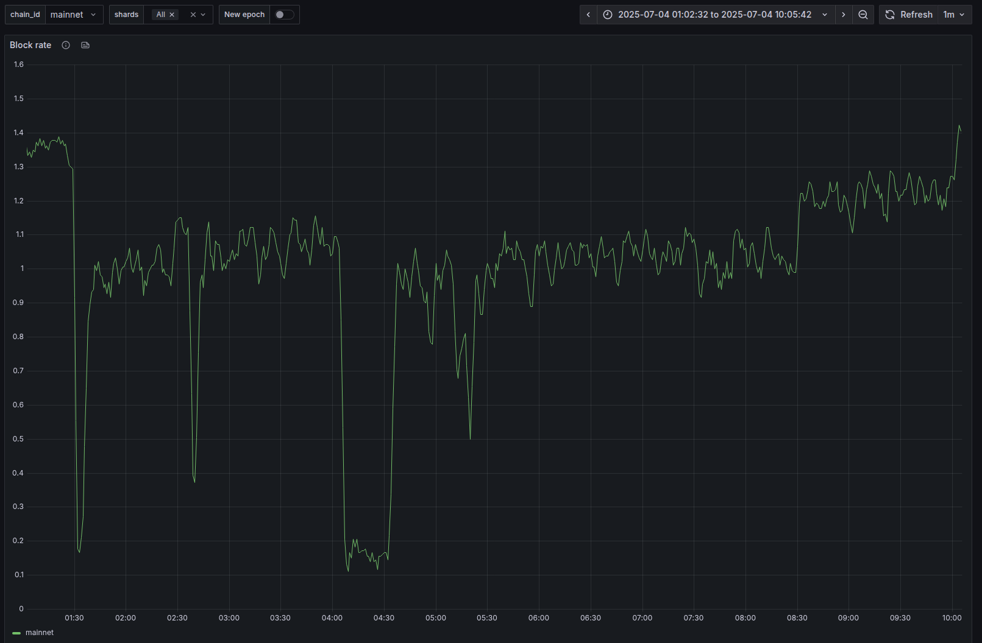The height and width of the screenshot is (643, 982).
Task: Zoom out the time range
Action: tap(863, 15)
